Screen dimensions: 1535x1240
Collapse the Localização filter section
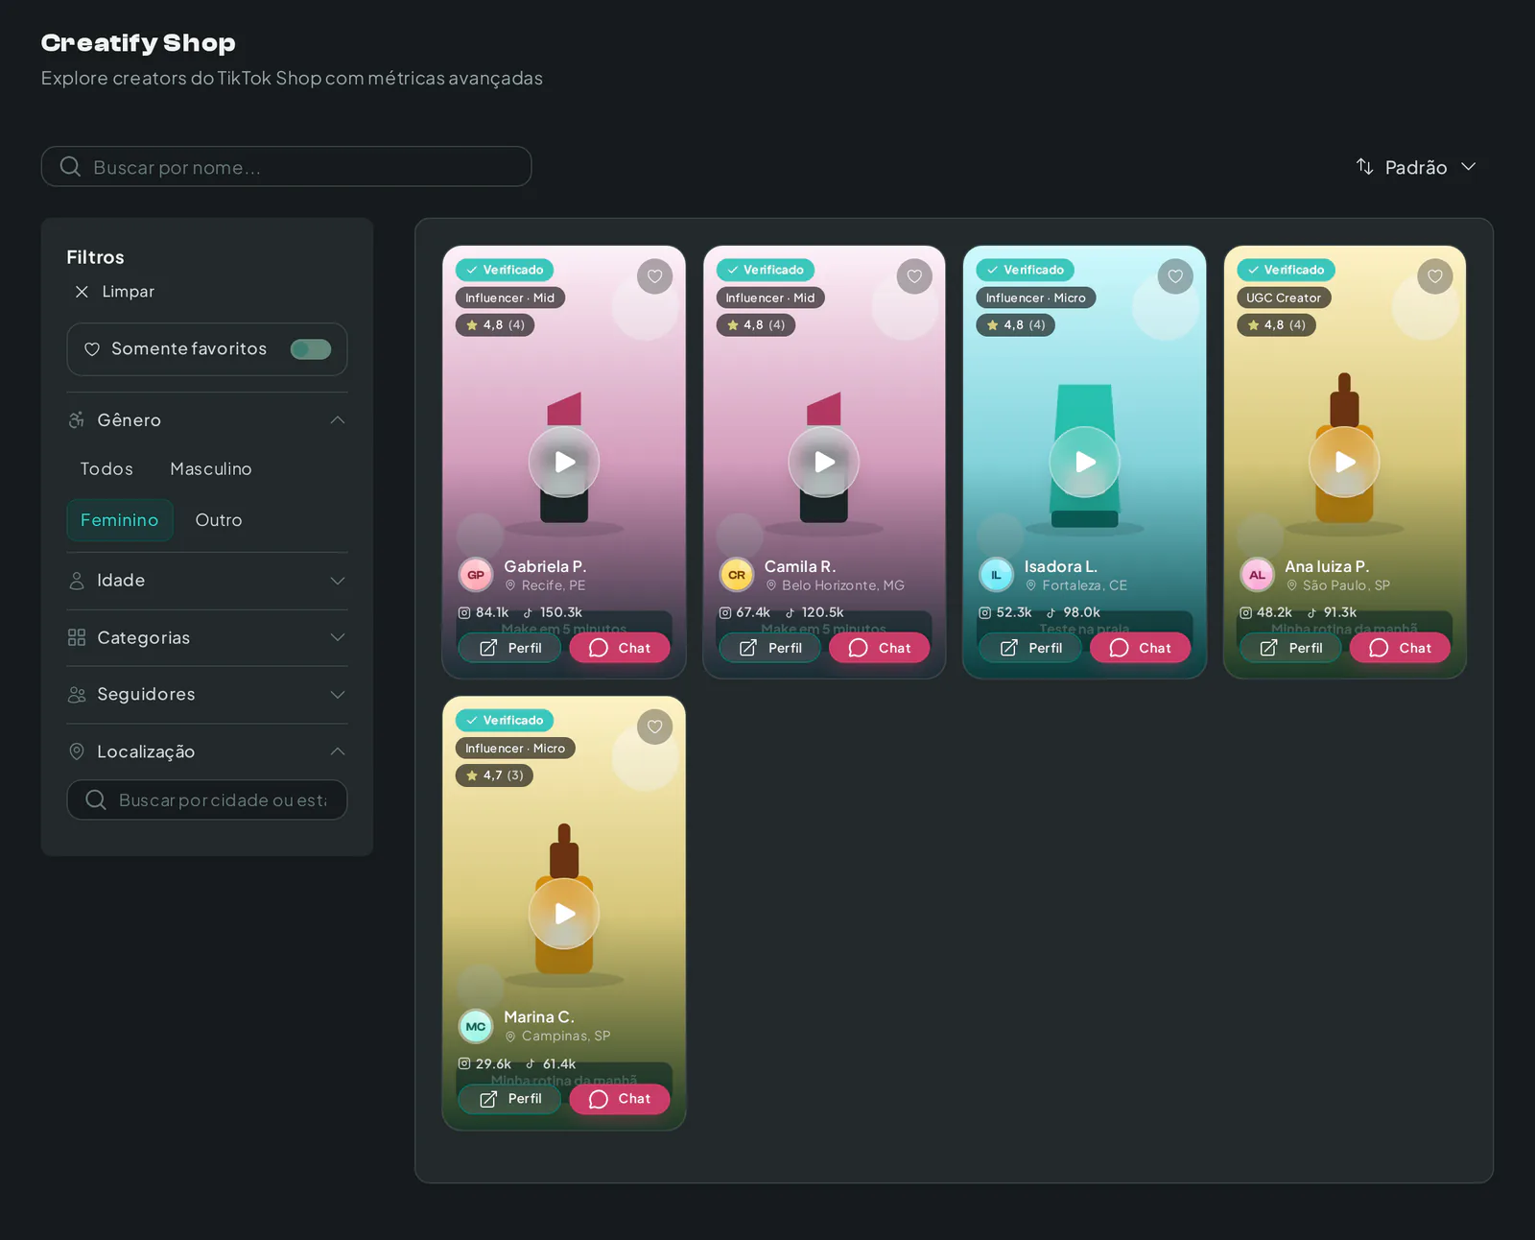click(207, 751)
